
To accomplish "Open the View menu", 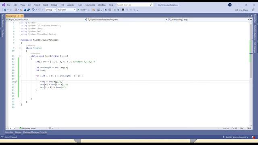I will (x=23, y=5).
